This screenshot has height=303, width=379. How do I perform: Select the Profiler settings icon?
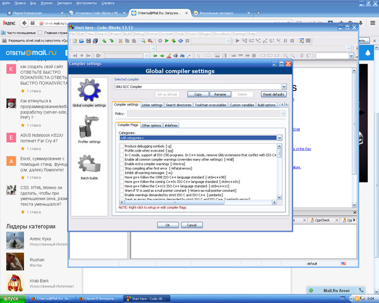coord(88,127)
